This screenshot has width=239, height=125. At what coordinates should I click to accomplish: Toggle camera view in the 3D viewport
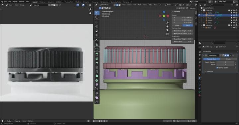(168, 30)
